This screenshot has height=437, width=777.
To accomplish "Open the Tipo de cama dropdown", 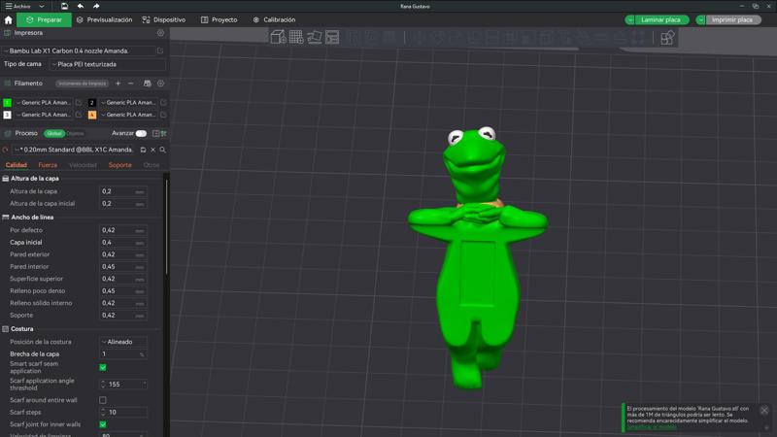I will click(108, 64).
